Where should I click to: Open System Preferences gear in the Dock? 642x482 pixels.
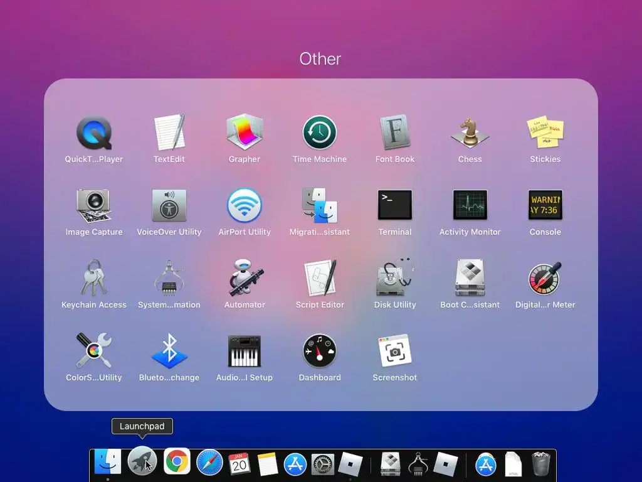tap(323, 464)
